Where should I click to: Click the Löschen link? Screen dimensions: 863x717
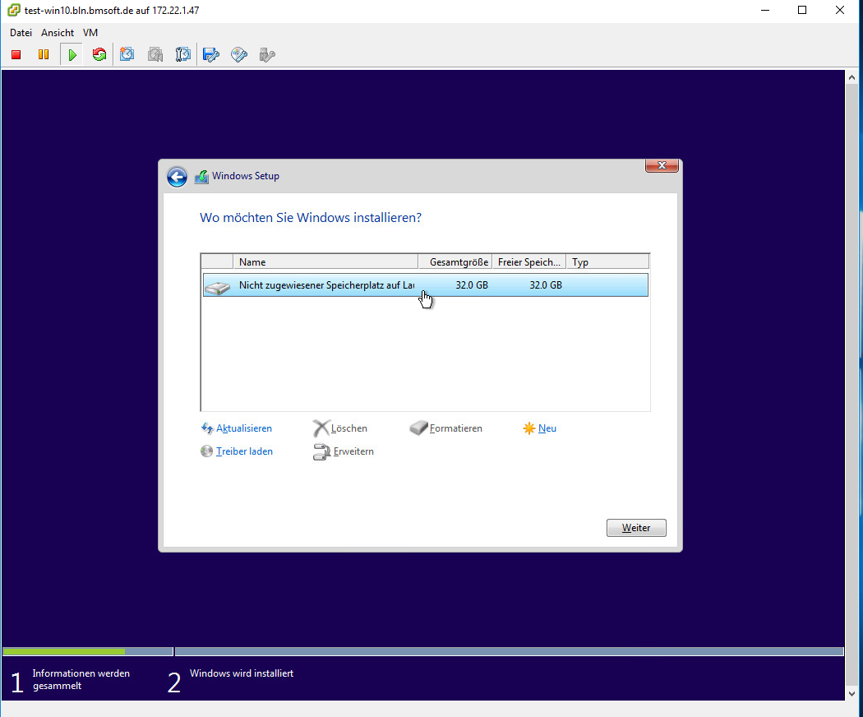349,428
